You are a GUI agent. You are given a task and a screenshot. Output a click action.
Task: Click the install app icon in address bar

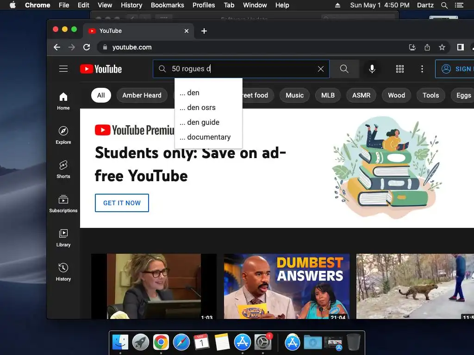[412, 47]
